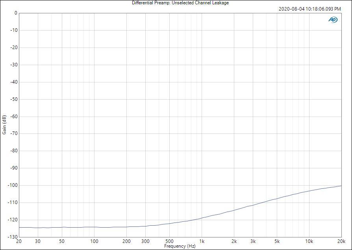Click the -10 gain axis label

14,30
